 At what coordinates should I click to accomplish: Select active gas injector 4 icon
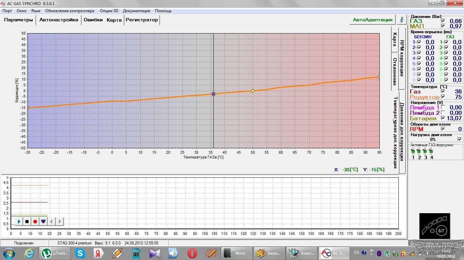pyautogui.click(x=431, y=151)
